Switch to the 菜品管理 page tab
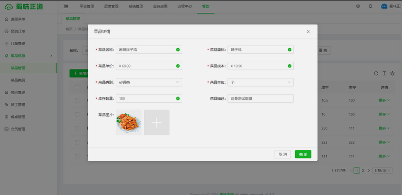 click(73, 19)
